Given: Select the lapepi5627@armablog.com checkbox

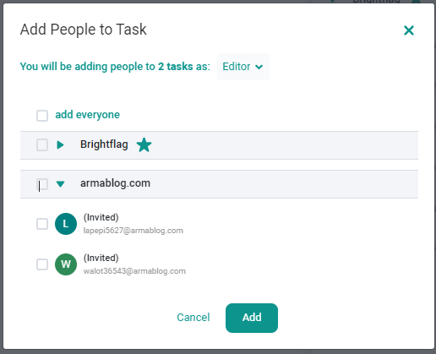Looking at the screenshot, I should (42, 224).
